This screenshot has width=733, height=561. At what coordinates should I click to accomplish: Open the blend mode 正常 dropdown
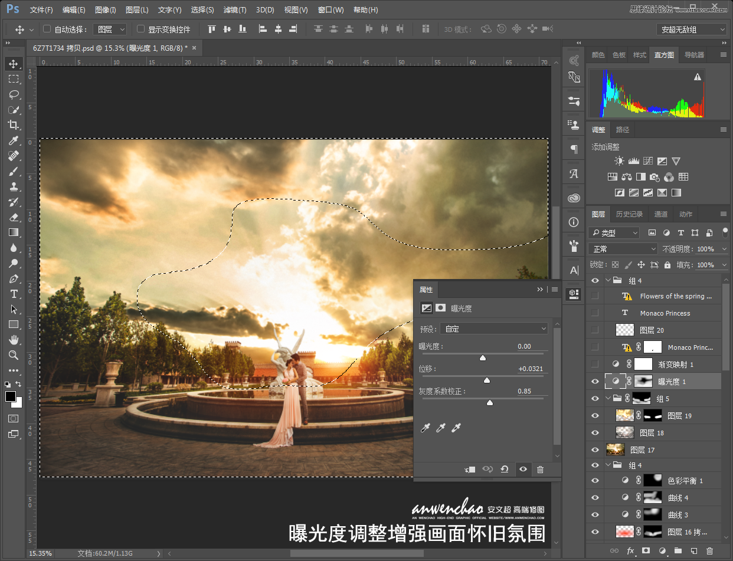(x=623, y=249)
